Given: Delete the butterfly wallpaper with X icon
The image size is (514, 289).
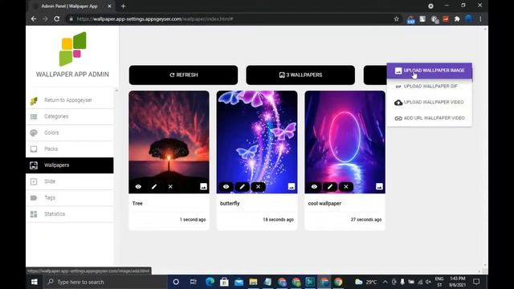Looking at the screenshot, I should (x=259, y=187).
